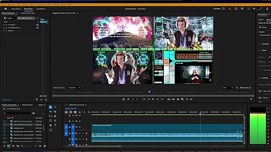The height and width of the screenshot is (152, 271).
Task: Open the Effekteinstellungen panel tab
Action: pyautogui.click(x=8, y=13)
